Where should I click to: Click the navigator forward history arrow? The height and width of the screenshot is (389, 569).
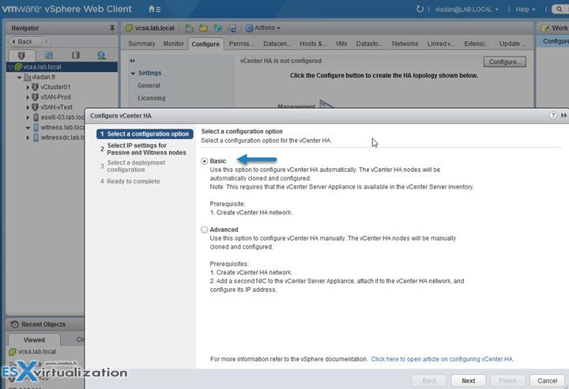pyautogui.click(x=47, y=42)
